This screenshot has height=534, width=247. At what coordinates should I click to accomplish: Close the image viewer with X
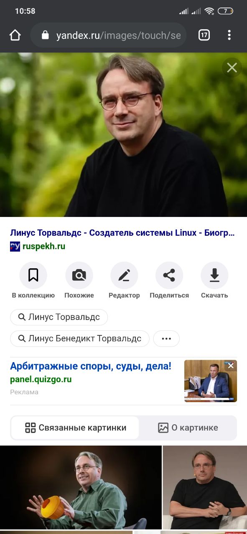pyautogui.click(x=232, y=67)
